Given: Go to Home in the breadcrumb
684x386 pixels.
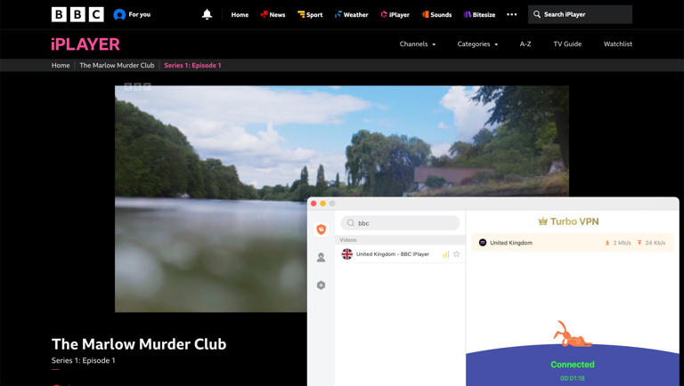Looking at the screenshot, I should pyautogui.click(x=61, y=65).
